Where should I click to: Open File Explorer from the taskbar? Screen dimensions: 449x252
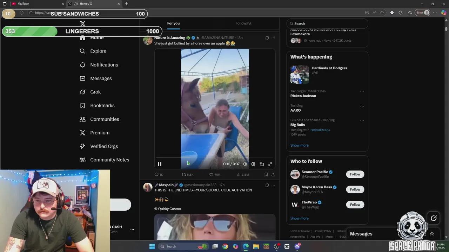(256, 246)
